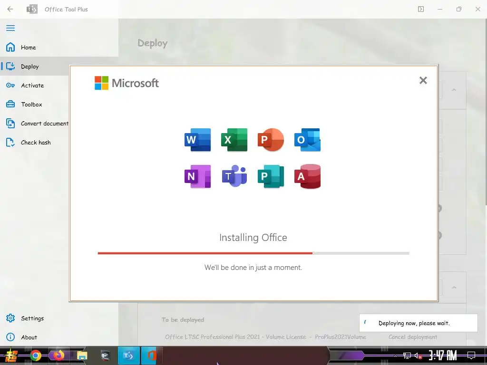Click the PowerPoint icon in installer
Screen dimensions: 487x365
coord(271,140)
